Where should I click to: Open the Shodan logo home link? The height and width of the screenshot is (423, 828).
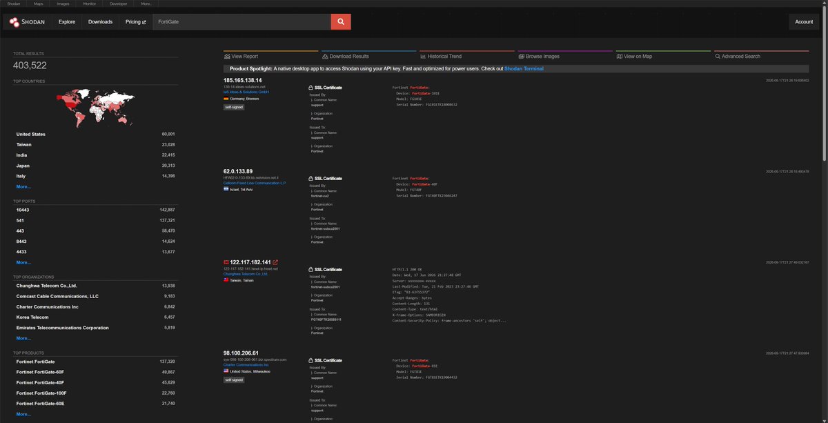(x=28, y=21)
